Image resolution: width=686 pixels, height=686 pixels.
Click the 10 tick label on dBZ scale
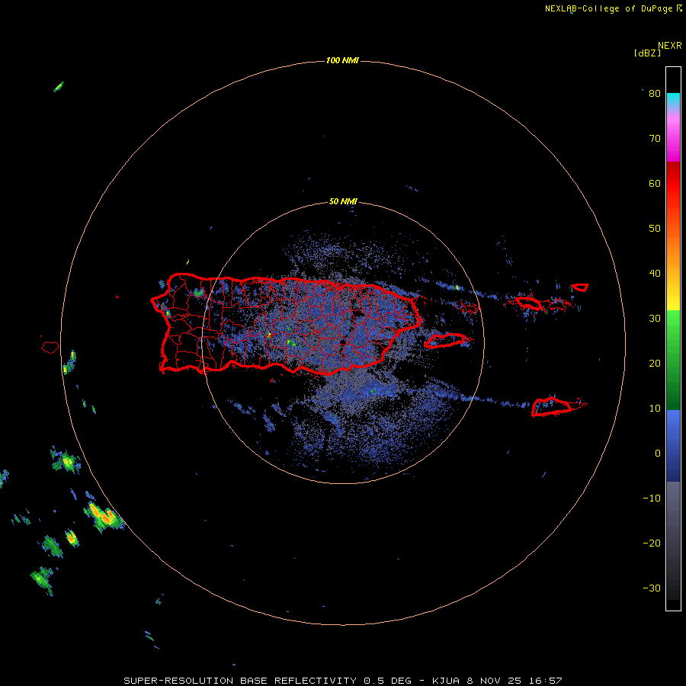[x=655, y=409]
